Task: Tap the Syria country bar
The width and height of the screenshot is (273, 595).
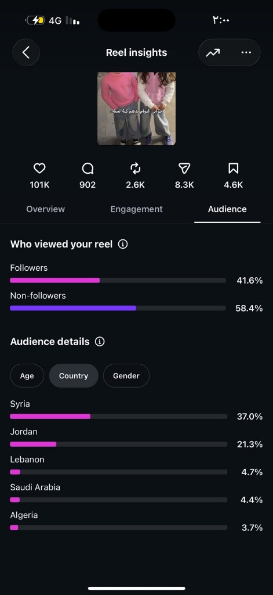Action: coord(118,416)
